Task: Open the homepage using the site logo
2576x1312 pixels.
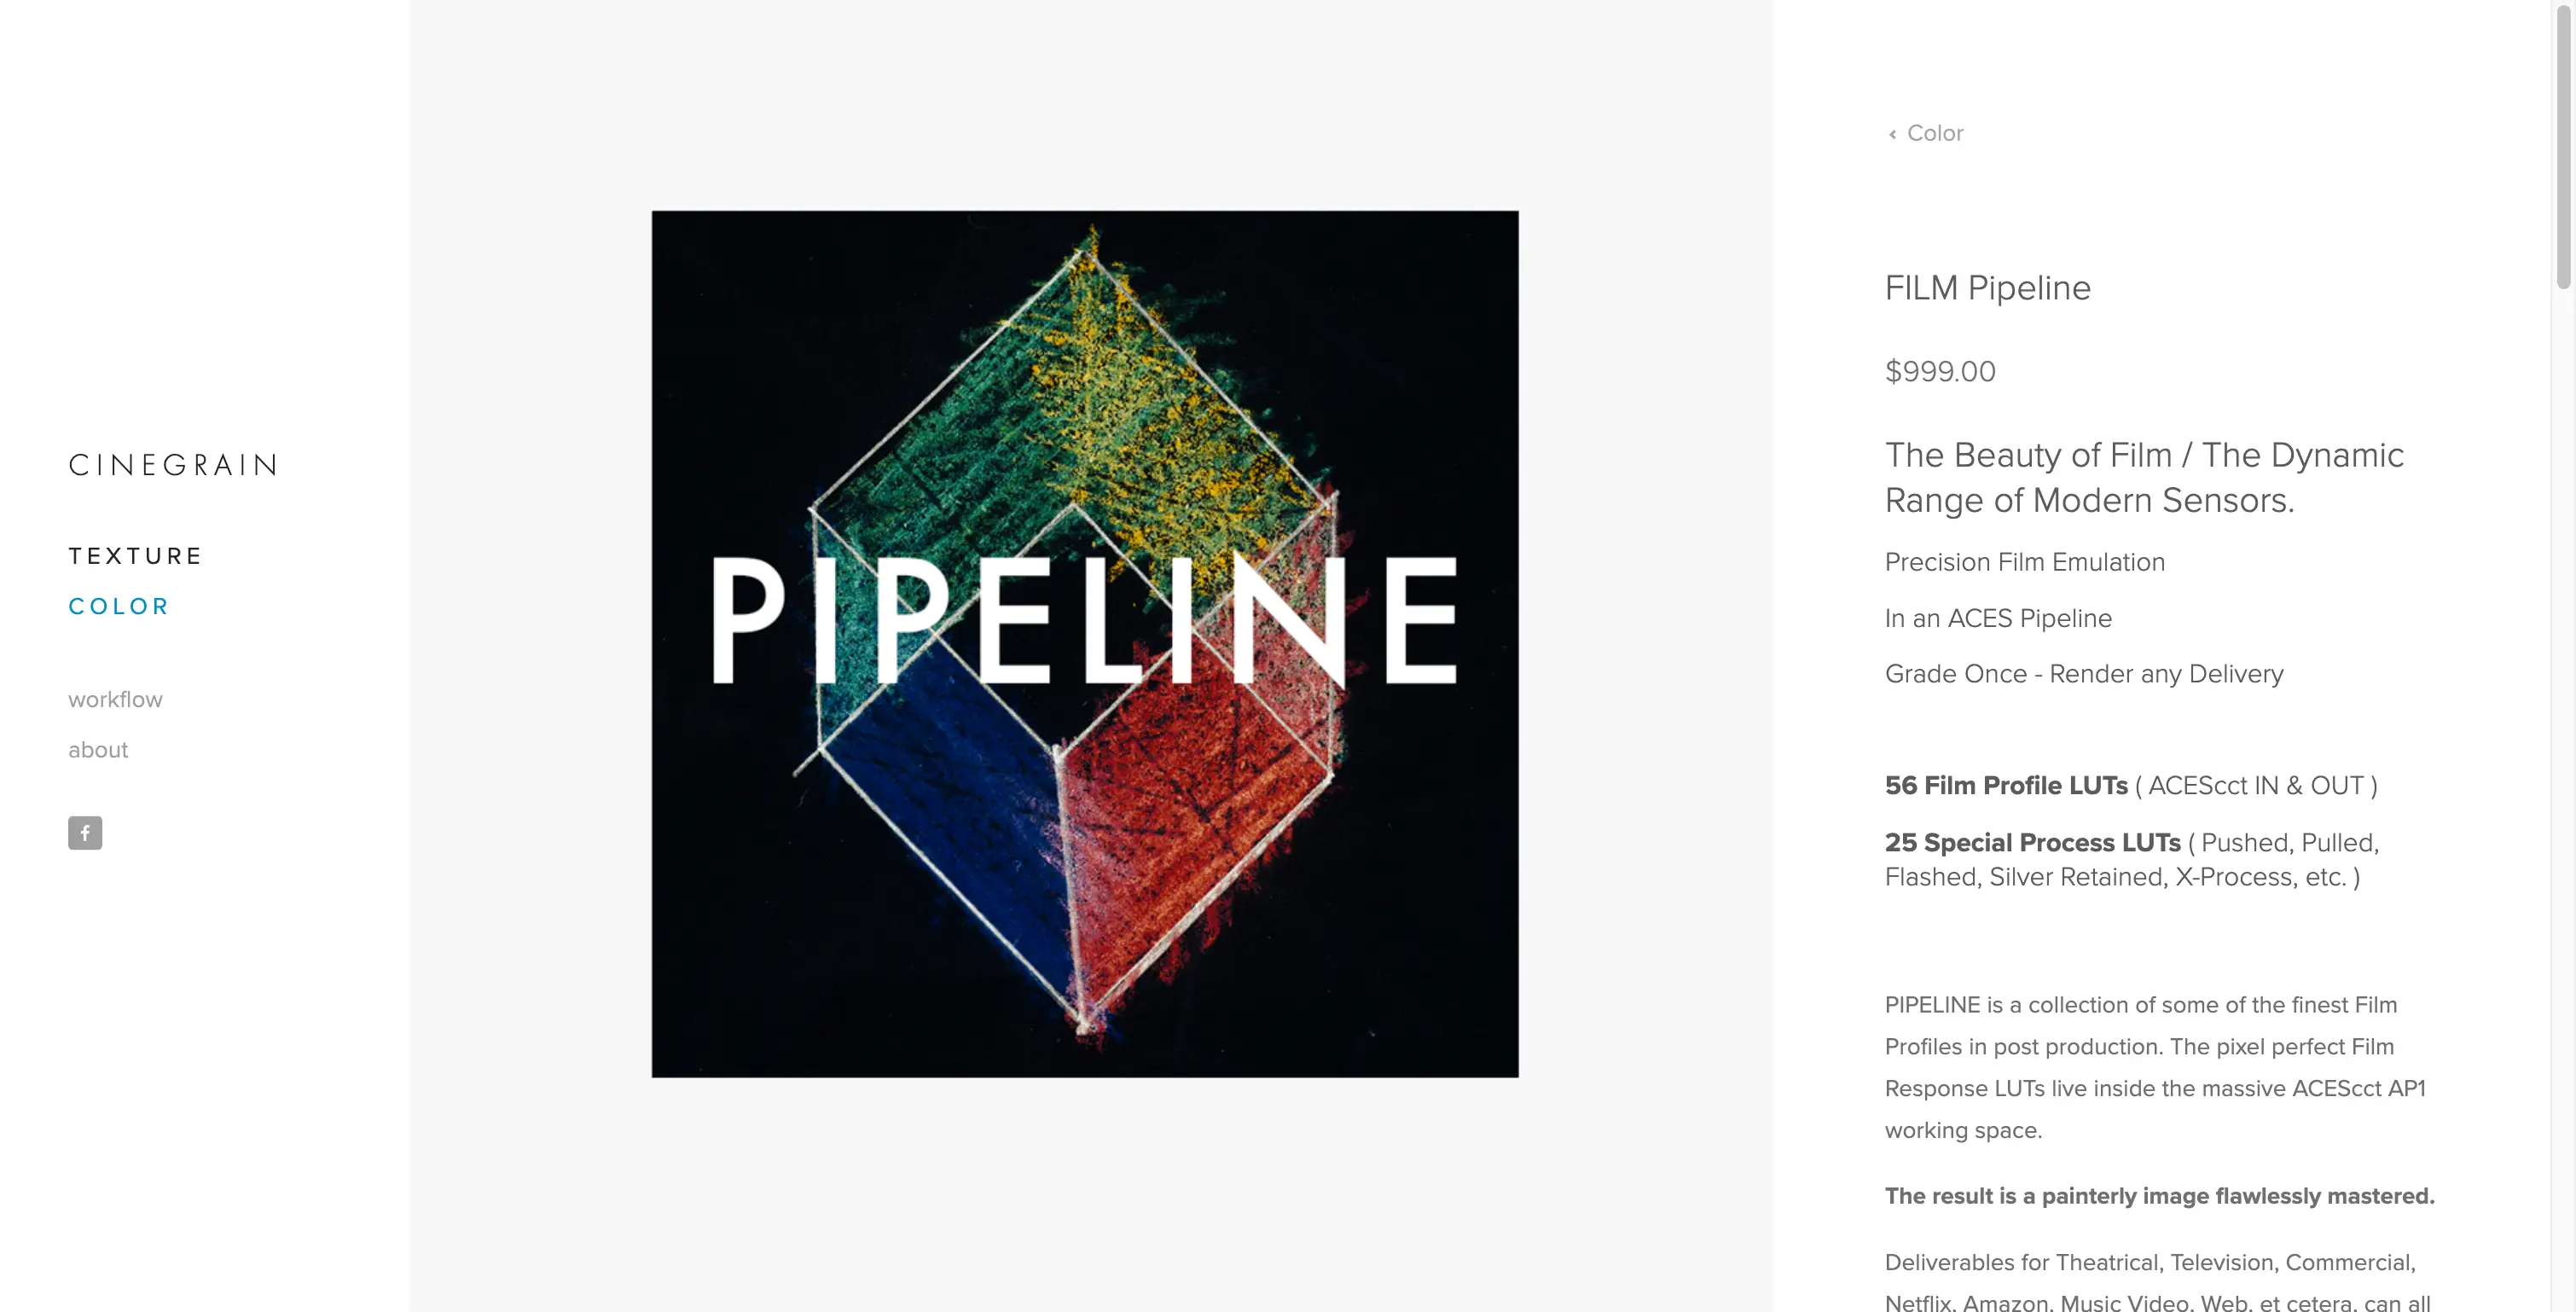Action: (x=172, y=463)
